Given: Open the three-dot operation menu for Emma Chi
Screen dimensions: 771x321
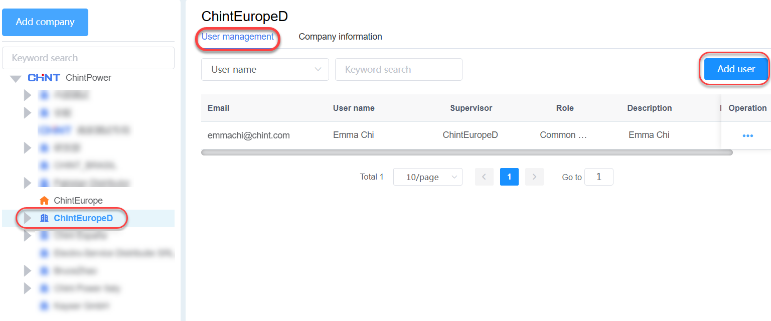Looking at the screenshot, I should (747, 135).
